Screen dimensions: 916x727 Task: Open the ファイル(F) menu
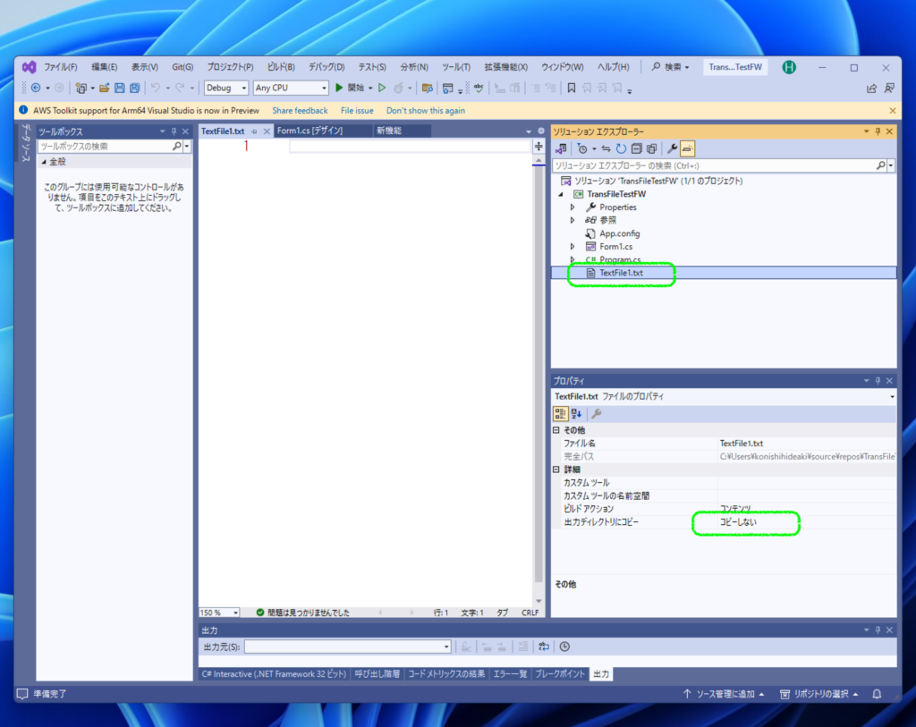tap(61, 67)
